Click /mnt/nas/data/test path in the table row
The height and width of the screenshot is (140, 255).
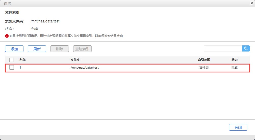(84, 68)
